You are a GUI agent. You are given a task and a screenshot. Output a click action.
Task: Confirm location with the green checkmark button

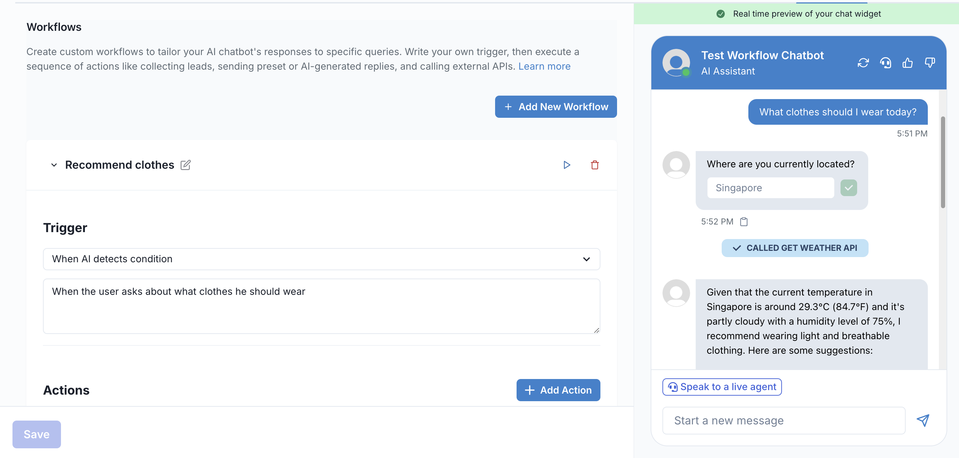(848, 188)
